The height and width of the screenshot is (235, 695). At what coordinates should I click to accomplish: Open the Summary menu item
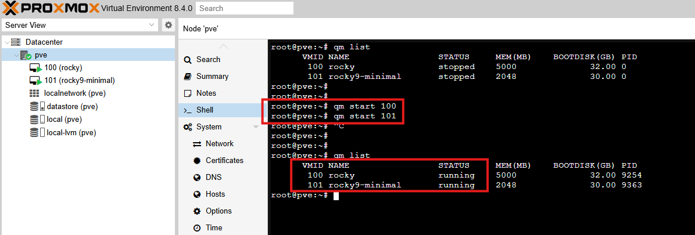tap(212, 77)
